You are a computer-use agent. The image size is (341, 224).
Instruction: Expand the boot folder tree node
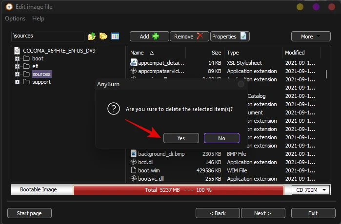17,58
